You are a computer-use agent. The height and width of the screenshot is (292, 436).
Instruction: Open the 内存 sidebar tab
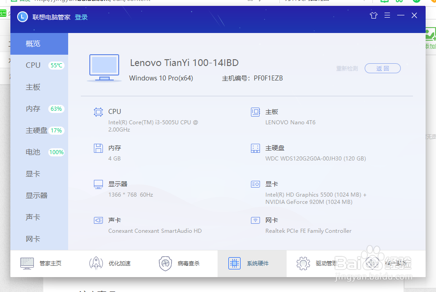39,109
